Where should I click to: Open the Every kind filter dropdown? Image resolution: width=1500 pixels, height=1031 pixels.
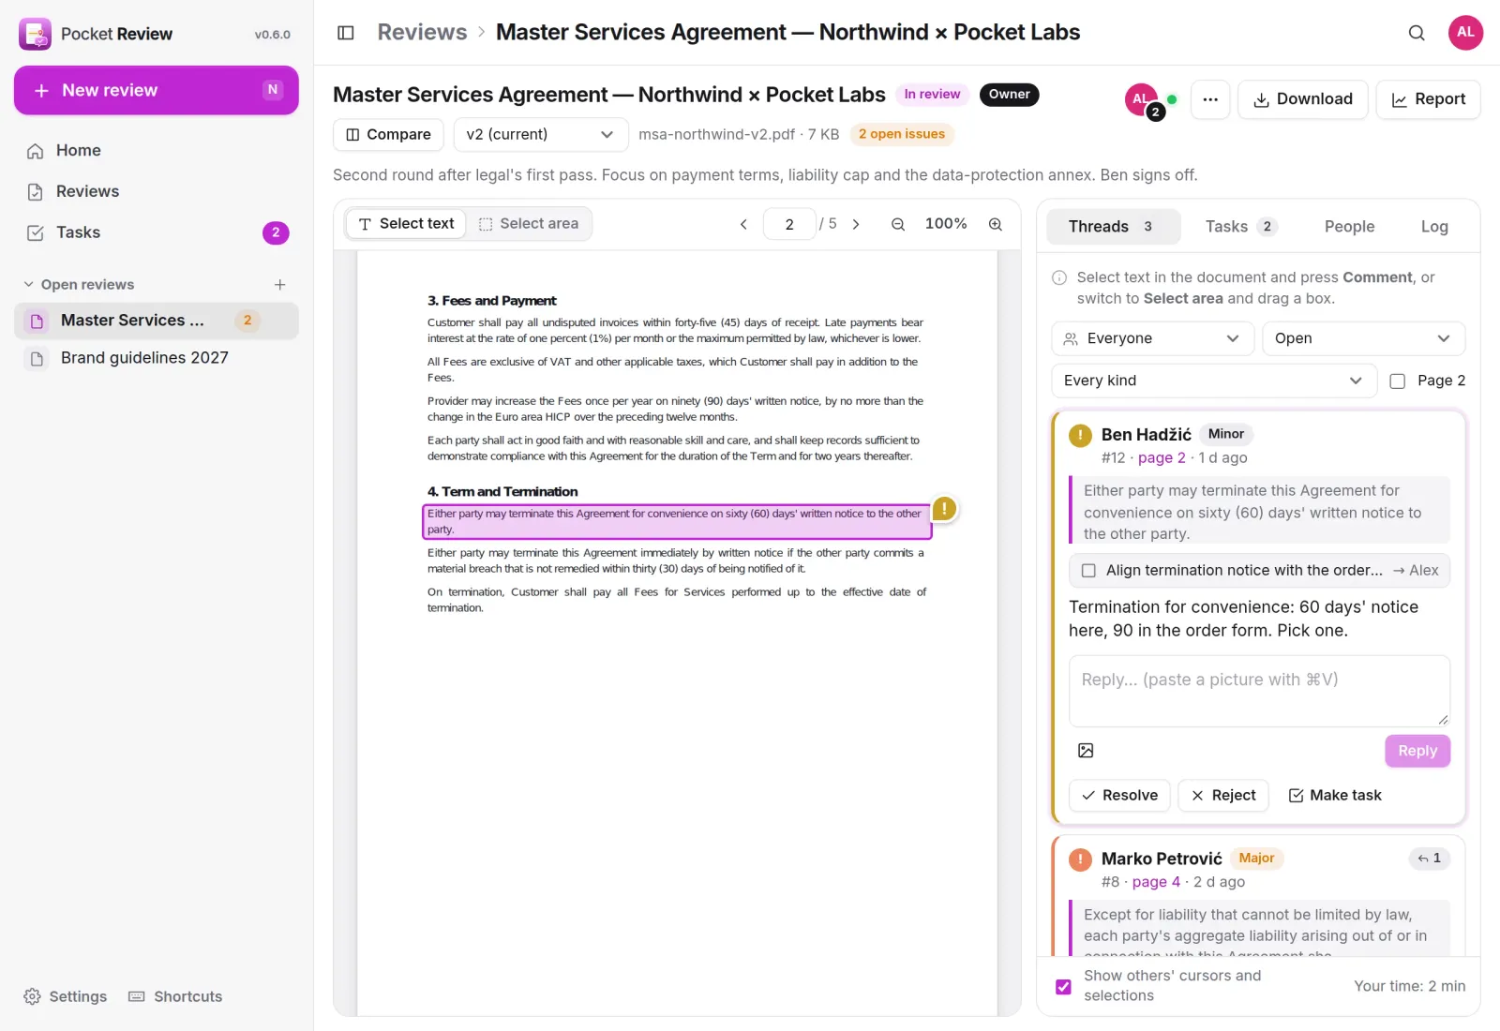1214,381
